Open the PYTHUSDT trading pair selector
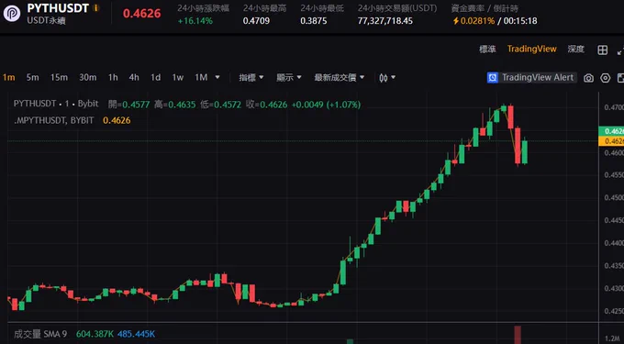 click(58, 8)
